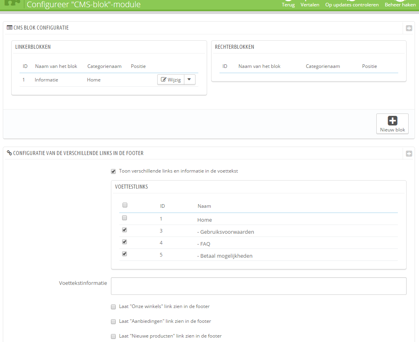The height and width of the screenshot is (342, 419).
Task: Click the Home entry in Voettestlinks
Action: (204, 220)
